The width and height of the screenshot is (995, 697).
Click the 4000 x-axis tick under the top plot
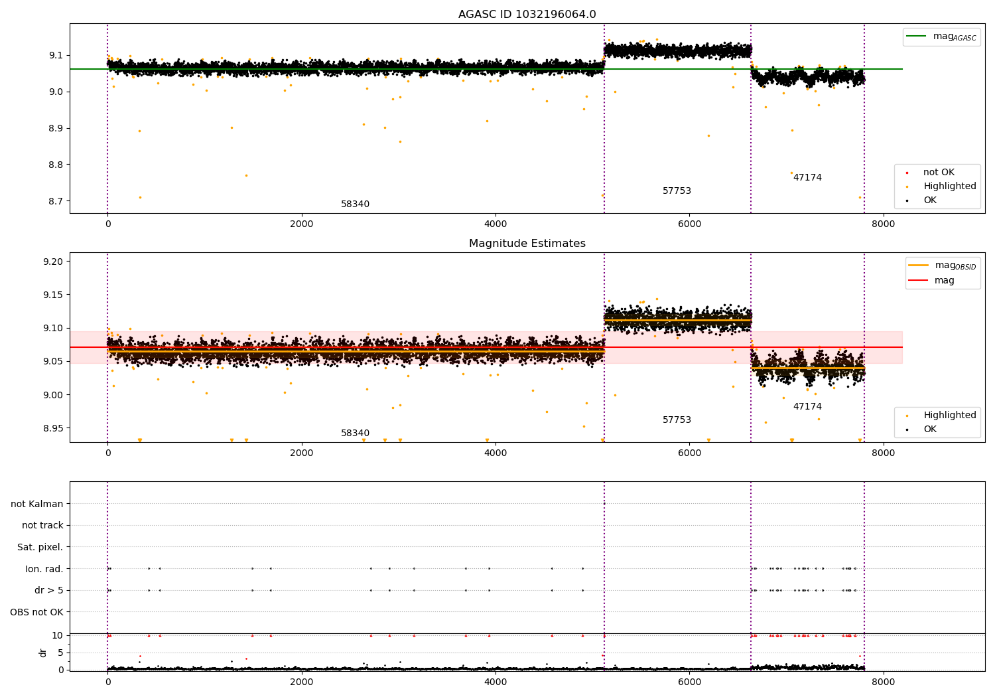496,224
